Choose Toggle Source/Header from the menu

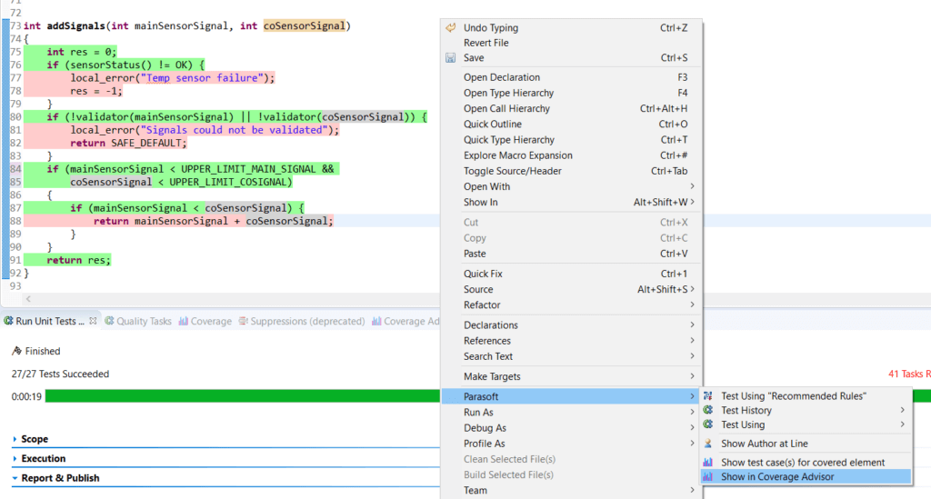512,171
